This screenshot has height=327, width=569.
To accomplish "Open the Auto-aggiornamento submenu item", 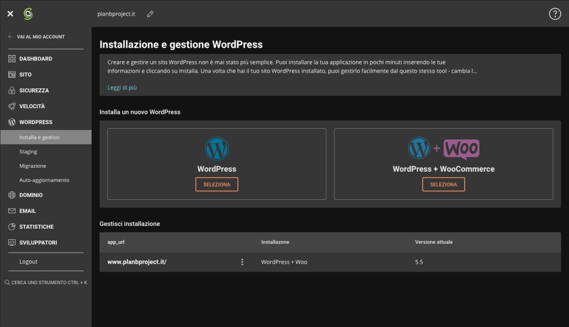I will tap(46, 180).
